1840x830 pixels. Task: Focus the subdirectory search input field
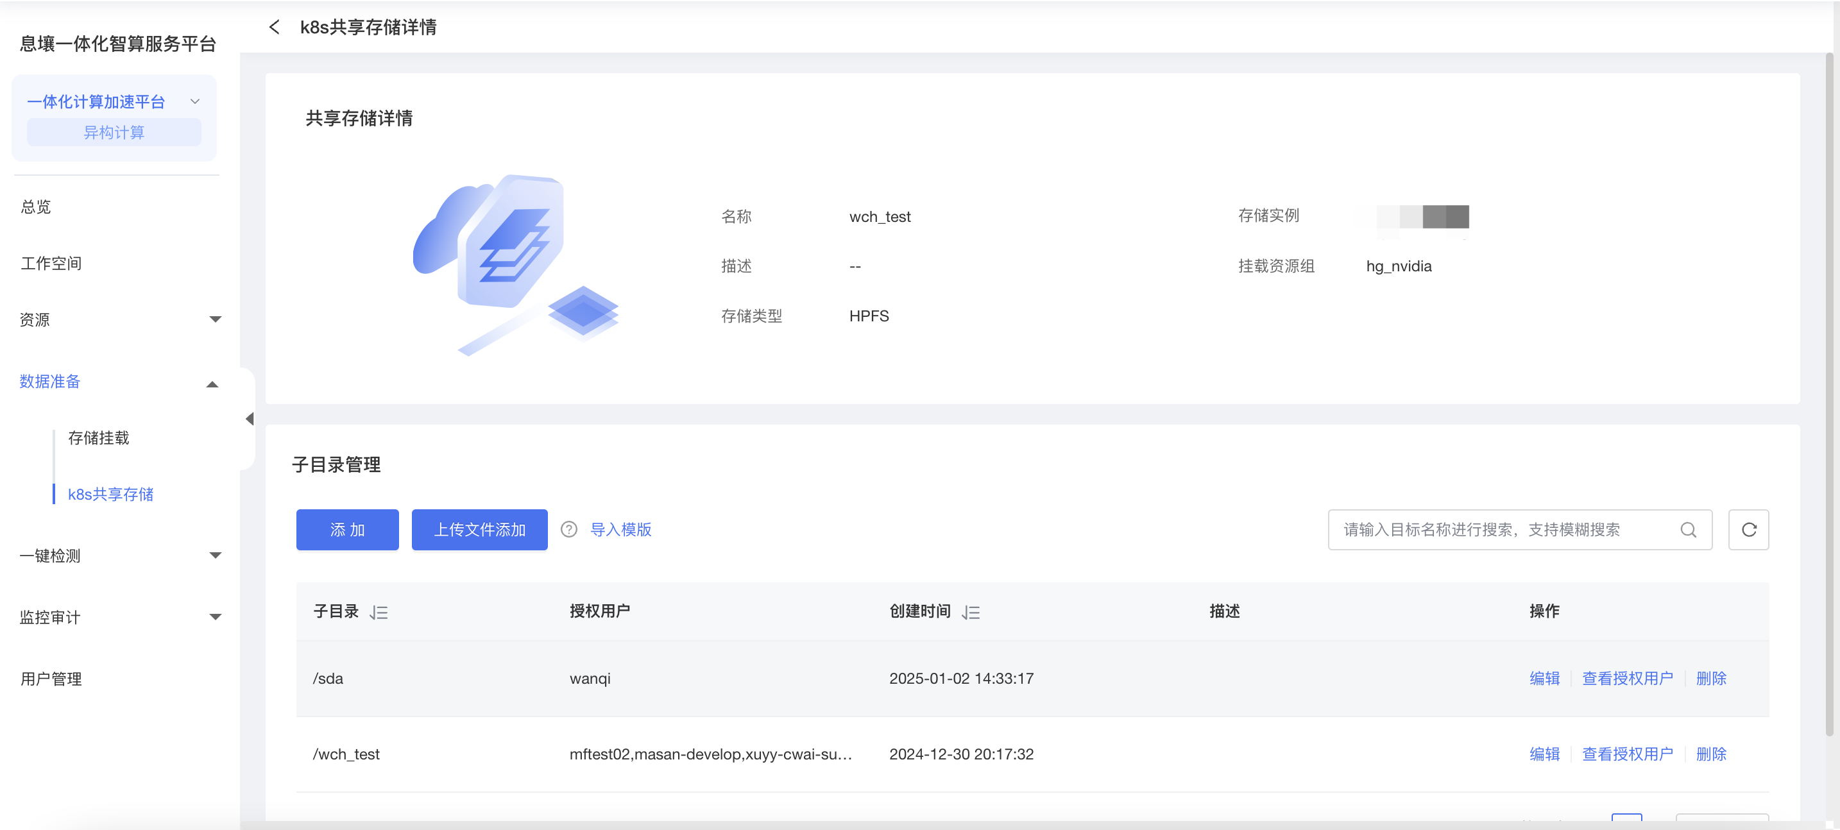coord(1500,529)
